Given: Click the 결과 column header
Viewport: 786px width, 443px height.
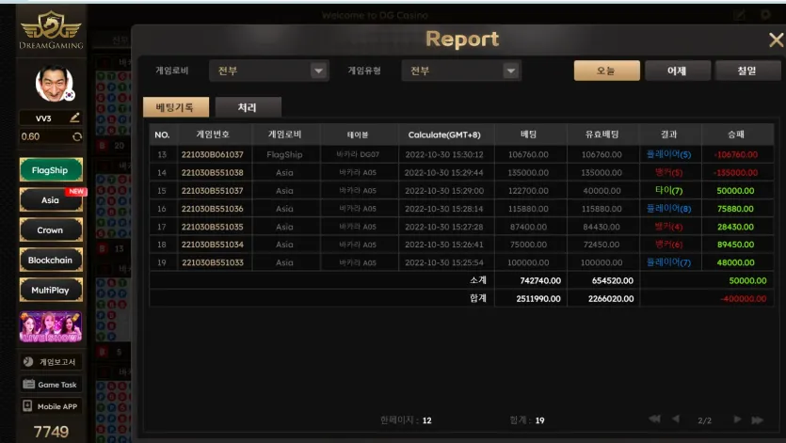Looking at the screenshot, I should [668, 134].
